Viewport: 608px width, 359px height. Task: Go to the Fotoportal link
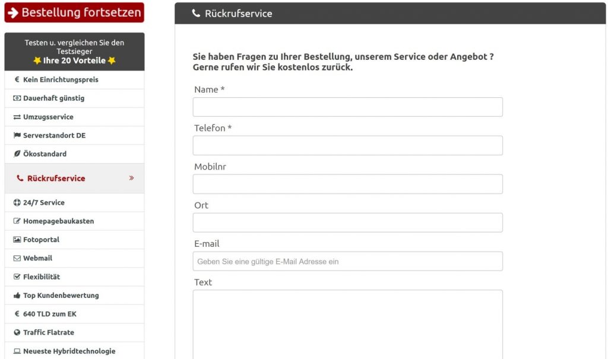[x=74, y=240]
